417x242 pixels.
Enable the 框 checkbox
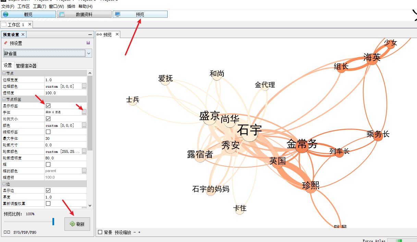pos(48,164)
